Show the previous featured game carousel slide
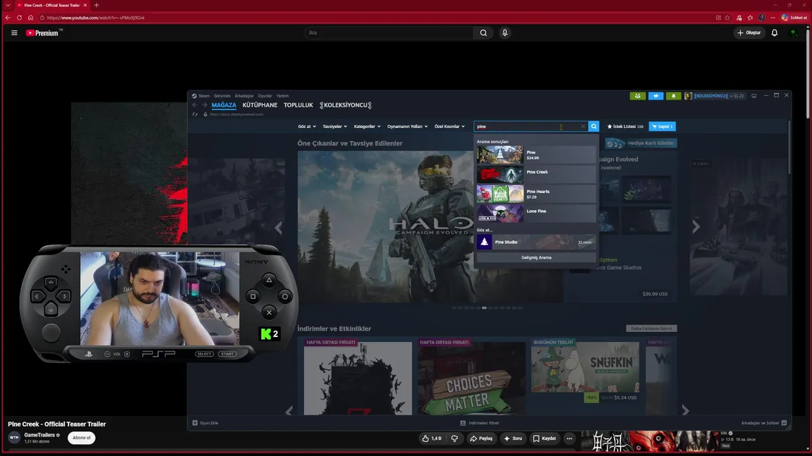Viewport: 812px width, 456px height. point(278,228)
